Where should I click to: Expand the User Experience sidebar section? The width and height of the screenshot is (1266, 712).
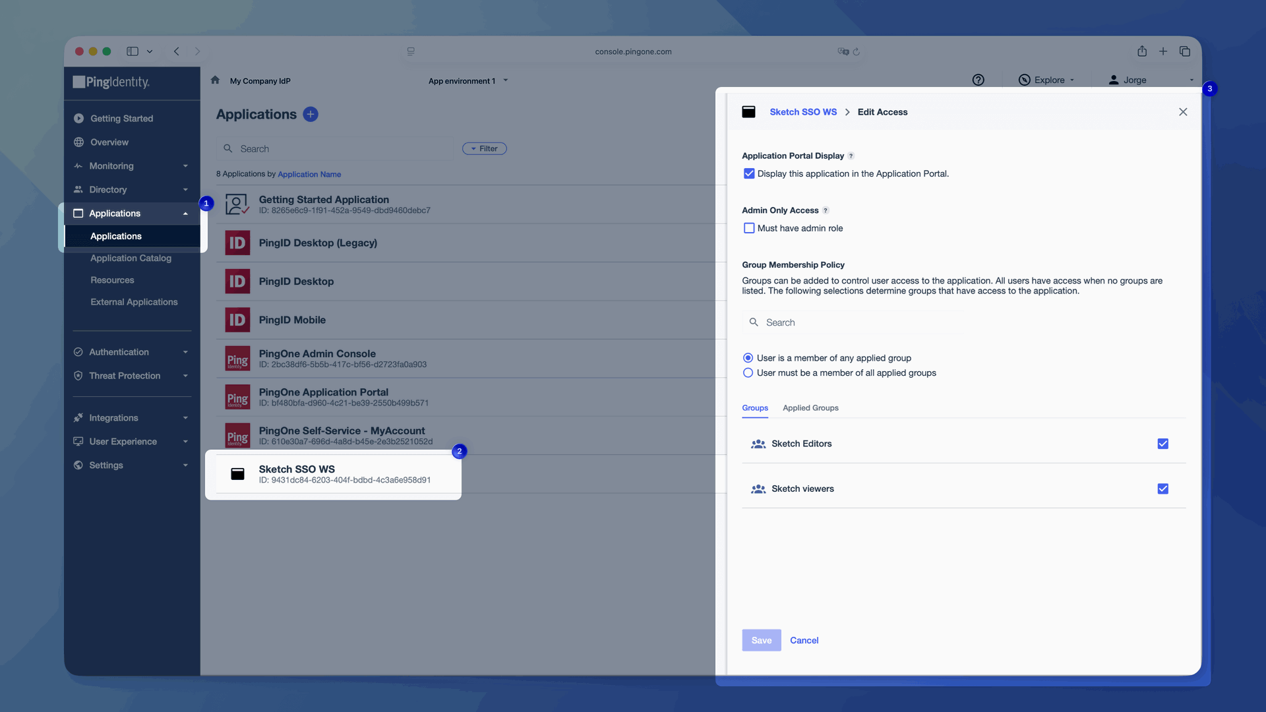click(x=132, y=442)
